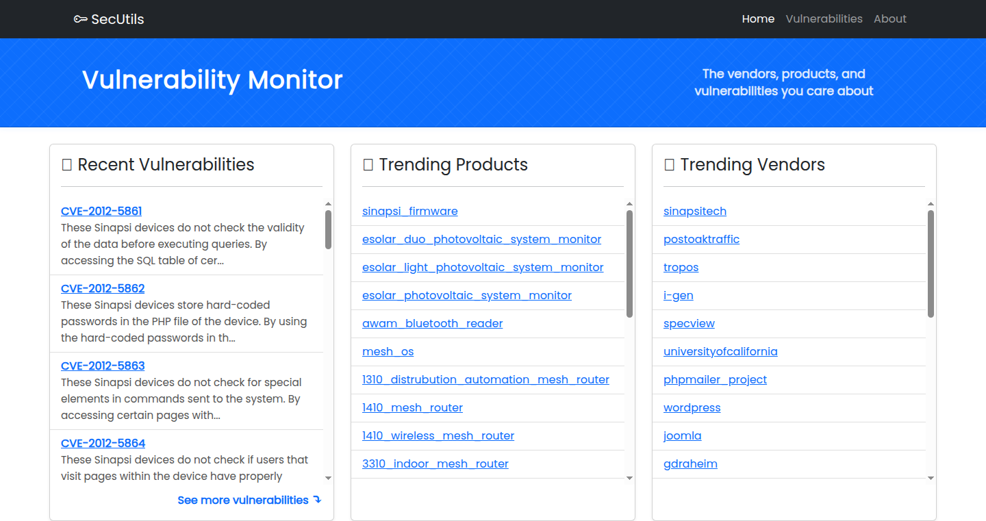Open esolar_photovoltaic_system_monitor product
986x521 pixels.
467,295
